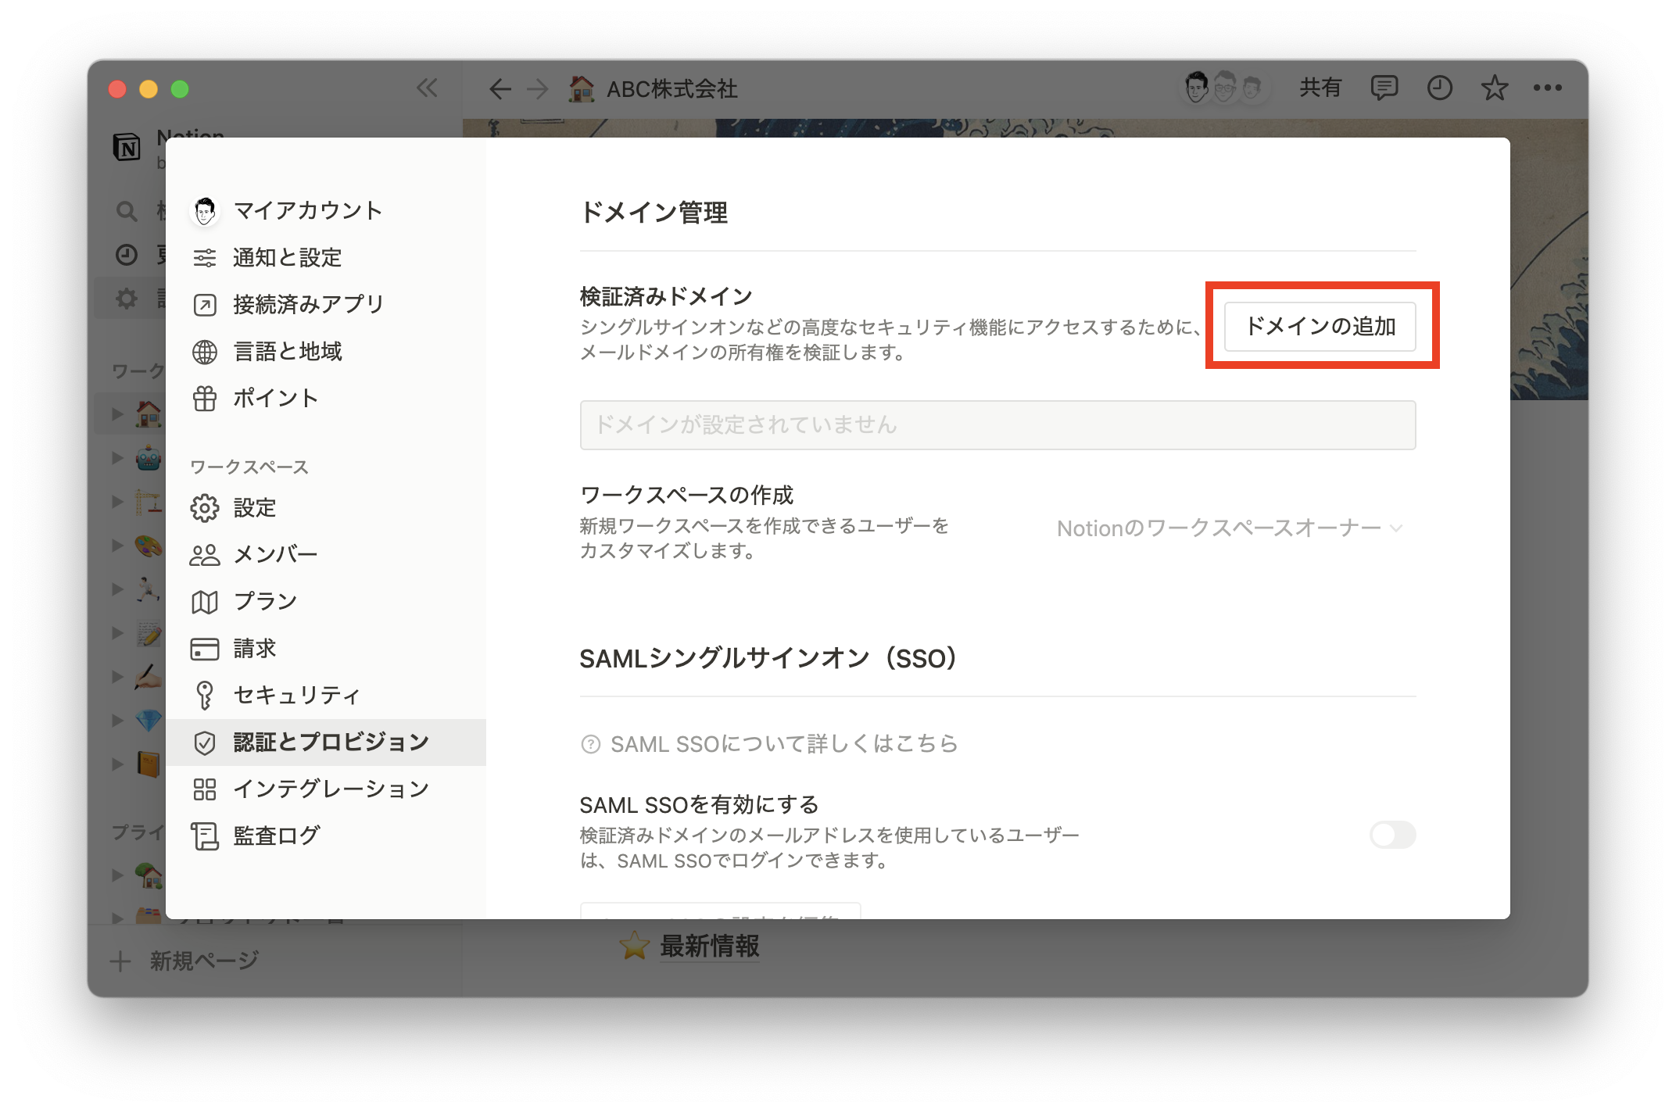Click the ドメインの追加 button
This screenshot has width=1676, height=1113.
point(1320,326)
